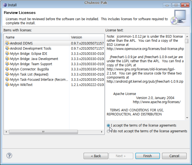Viewport: 192px width, 165px height.
Task: Cancel the install wizard
Action: 174,156
